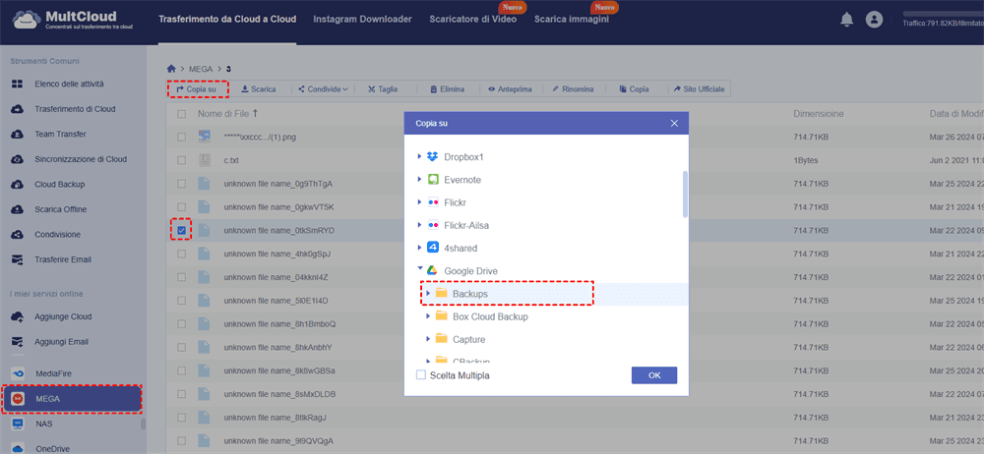
Task: Open Scarica immagini tab
Action: coord(571,20)
